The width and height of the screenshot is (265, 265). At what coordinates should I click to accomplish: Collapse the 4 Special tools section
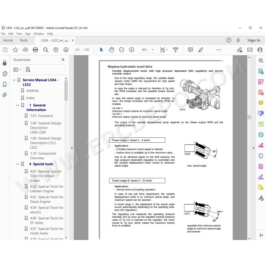point(17,164)
